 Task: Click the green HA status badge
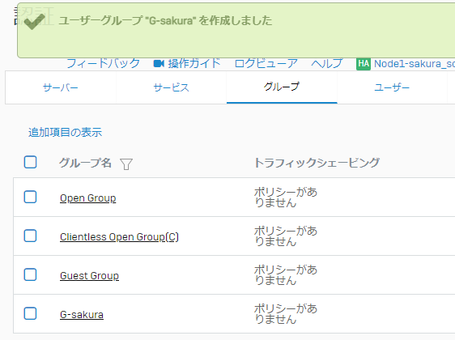[x=364, y=64]
